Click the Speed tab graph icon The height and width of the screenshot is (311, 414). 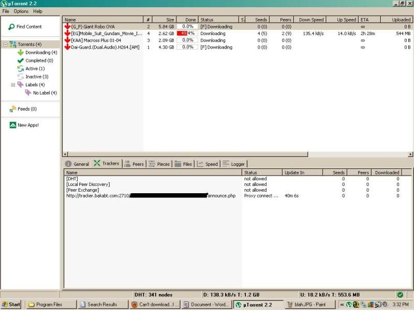pos(200,164)
